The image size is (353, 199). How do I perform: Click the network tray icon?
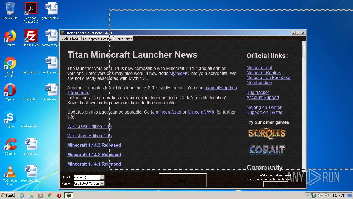point(314,195)
